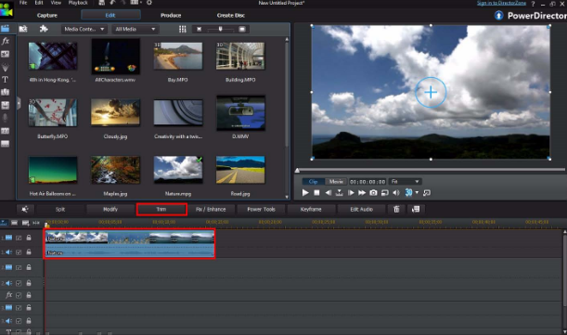Screen dimensions: 567x335
Task: Click the large thumbnail size icon
Action: [x=242, y=29]
